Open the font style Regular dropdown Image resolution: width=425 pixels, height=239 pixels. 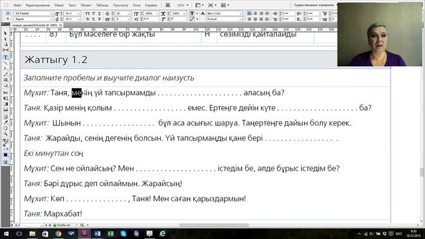point(51,19)
